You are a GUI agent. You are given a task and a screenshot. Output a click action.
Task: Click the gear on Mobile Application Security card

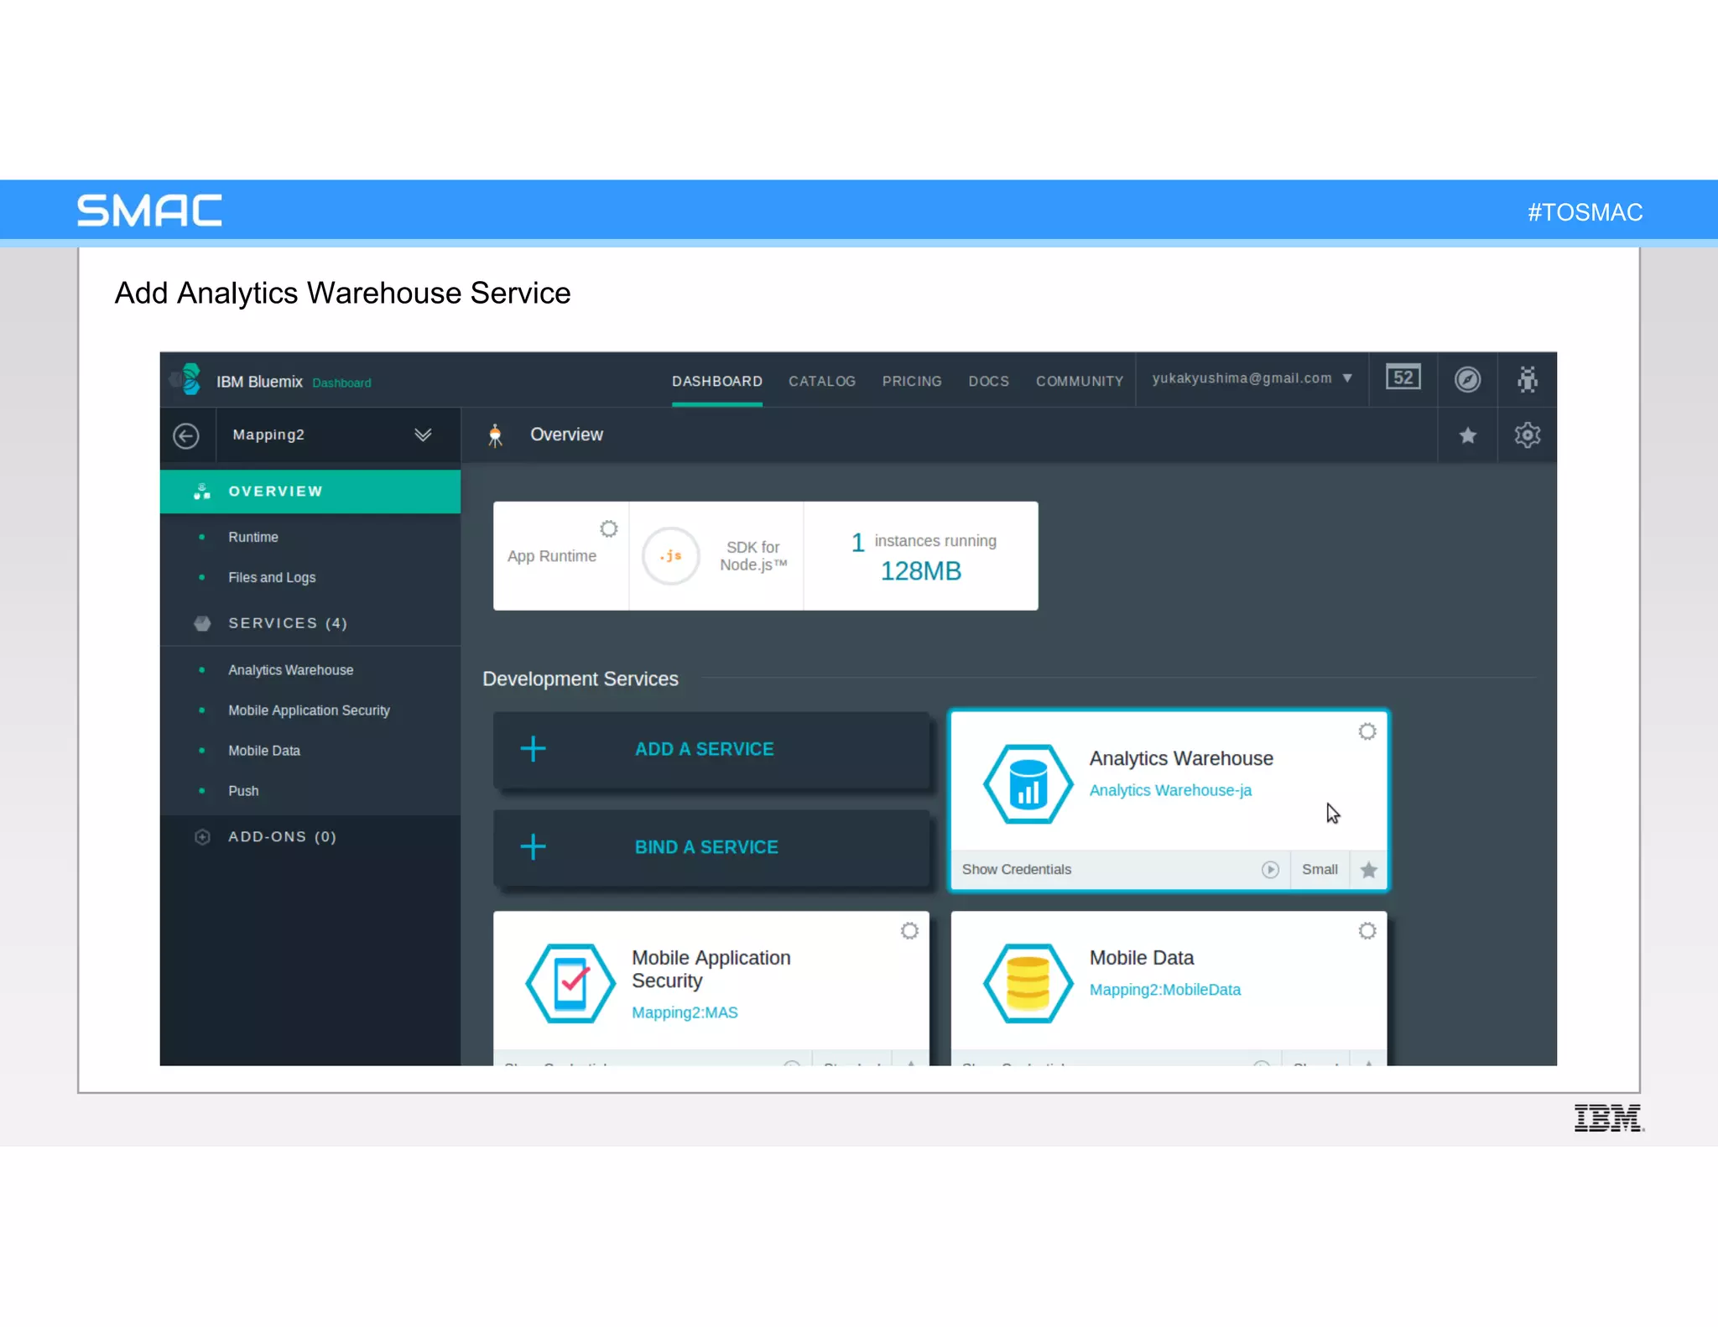(909, 931)
